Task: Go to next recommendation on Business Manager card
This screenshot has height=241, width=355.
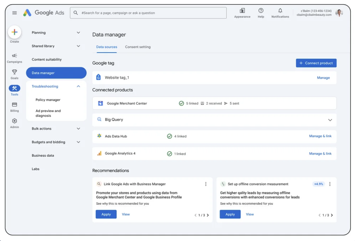Action: [208, 215]
